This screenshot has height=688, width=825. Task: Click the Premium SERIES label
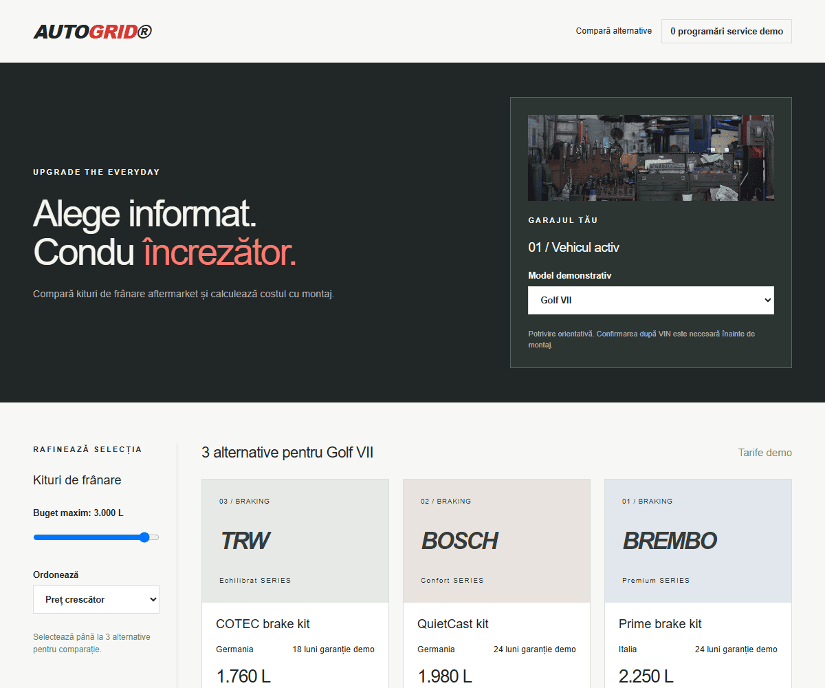pyautogui.click(x=656, y=580)
